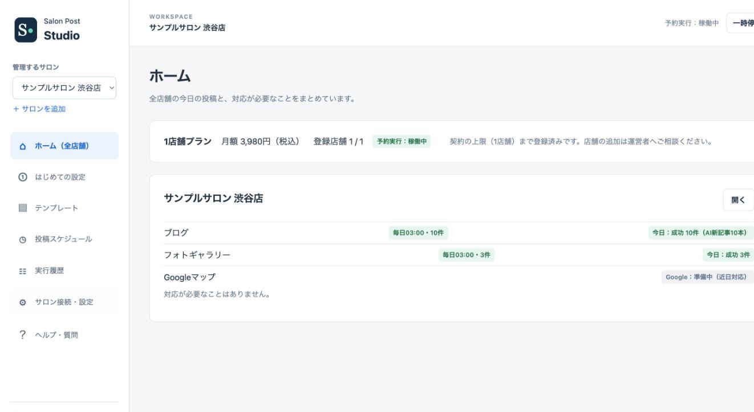Click the template icon beside テンプレート
The image size is (754, 412).
[23, 208]
